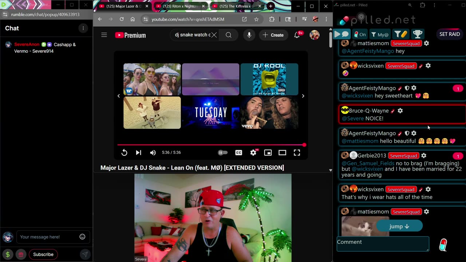Open the YouTube hamburger guide menu
The image size is (466, 262).
pyautogui.click(x=104, y=35)
